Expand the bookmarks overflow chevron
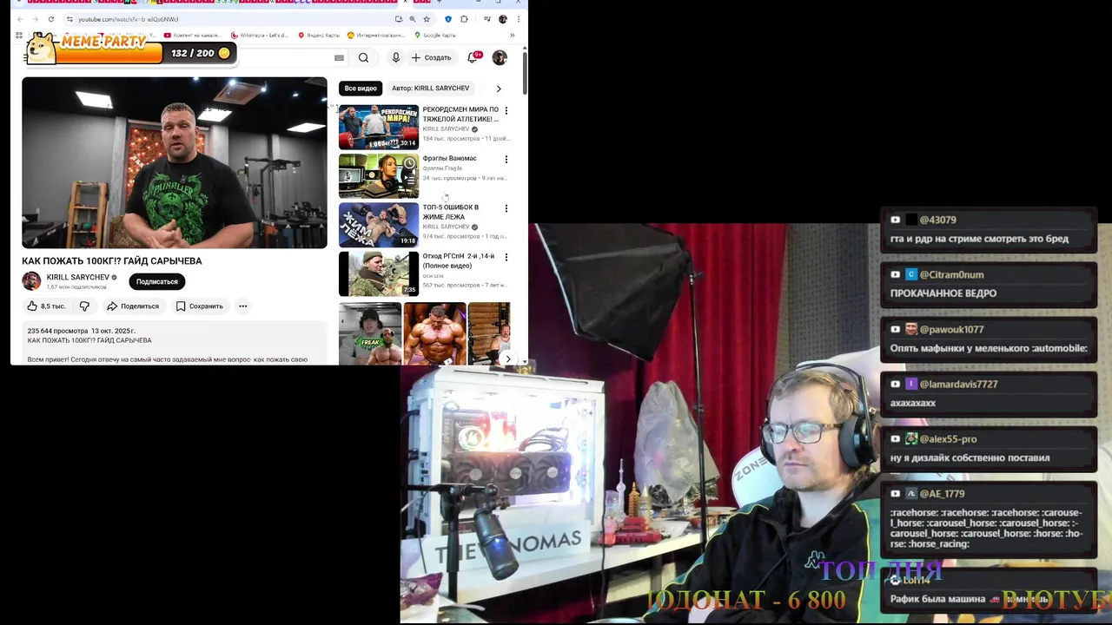 click(512, 36)
